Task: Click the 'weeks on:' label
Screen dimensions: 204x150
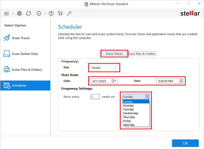Action: point(108,97)
